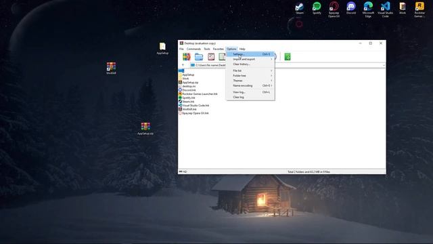
Task: Open the Help menu
Action: [242, 49]
